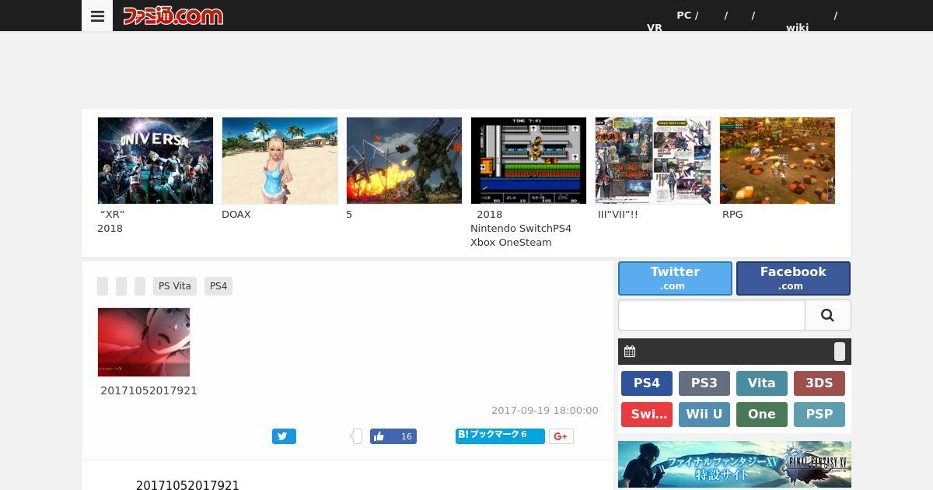Screen dimensions: 933x490
Task: Select the PS4 platform button
Action: click(647, 383)
